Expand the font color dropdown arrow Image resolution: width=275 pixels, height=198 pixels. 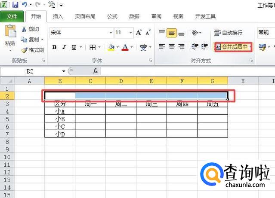pyautogui.click(x=131, y=47)
